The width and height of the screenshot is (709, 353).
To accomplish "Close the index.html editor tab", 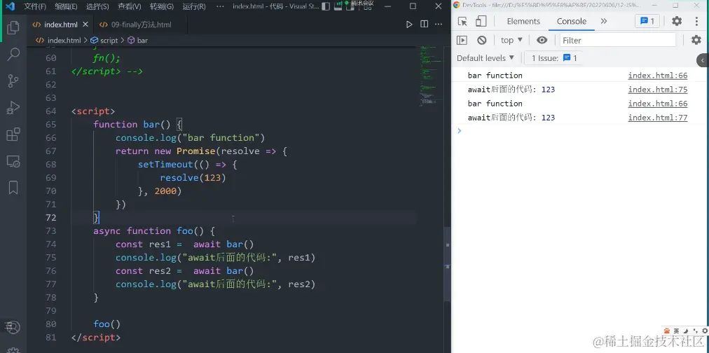I will click(x=86, y=25).
